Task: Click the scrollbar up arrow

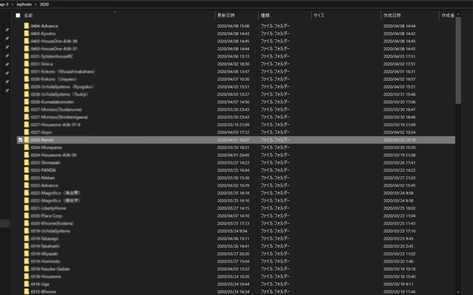Action: point(458,14)
